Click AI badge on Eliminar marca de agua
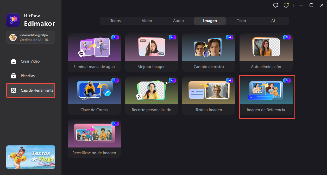 pos(115,37)
